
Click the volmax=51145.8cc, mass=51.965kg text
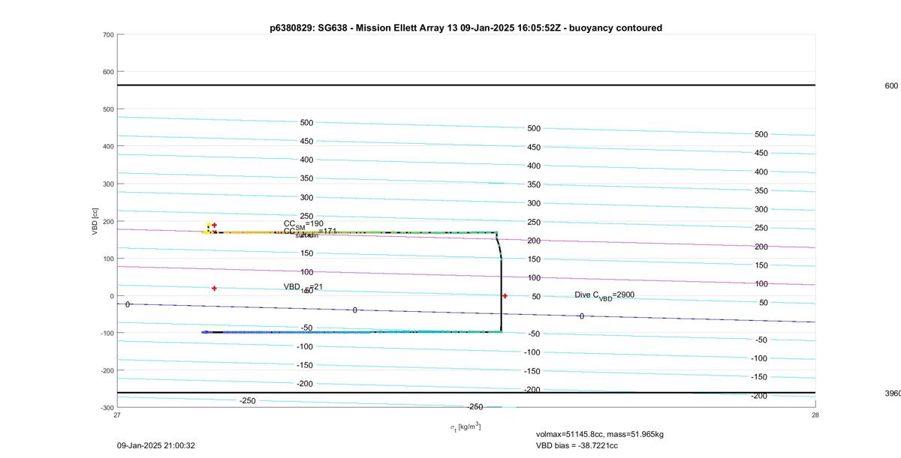(x=599, y=434)
